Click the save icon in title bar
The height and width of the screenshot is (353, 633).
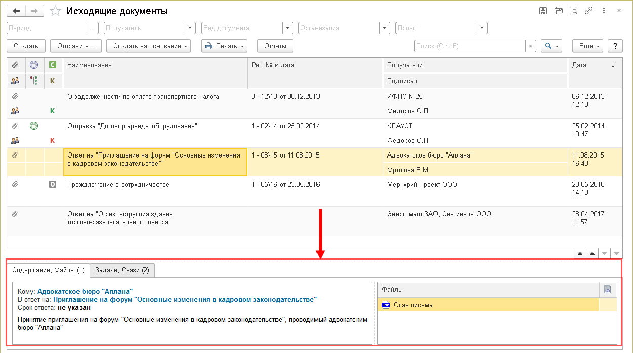[x=543, y=11]
